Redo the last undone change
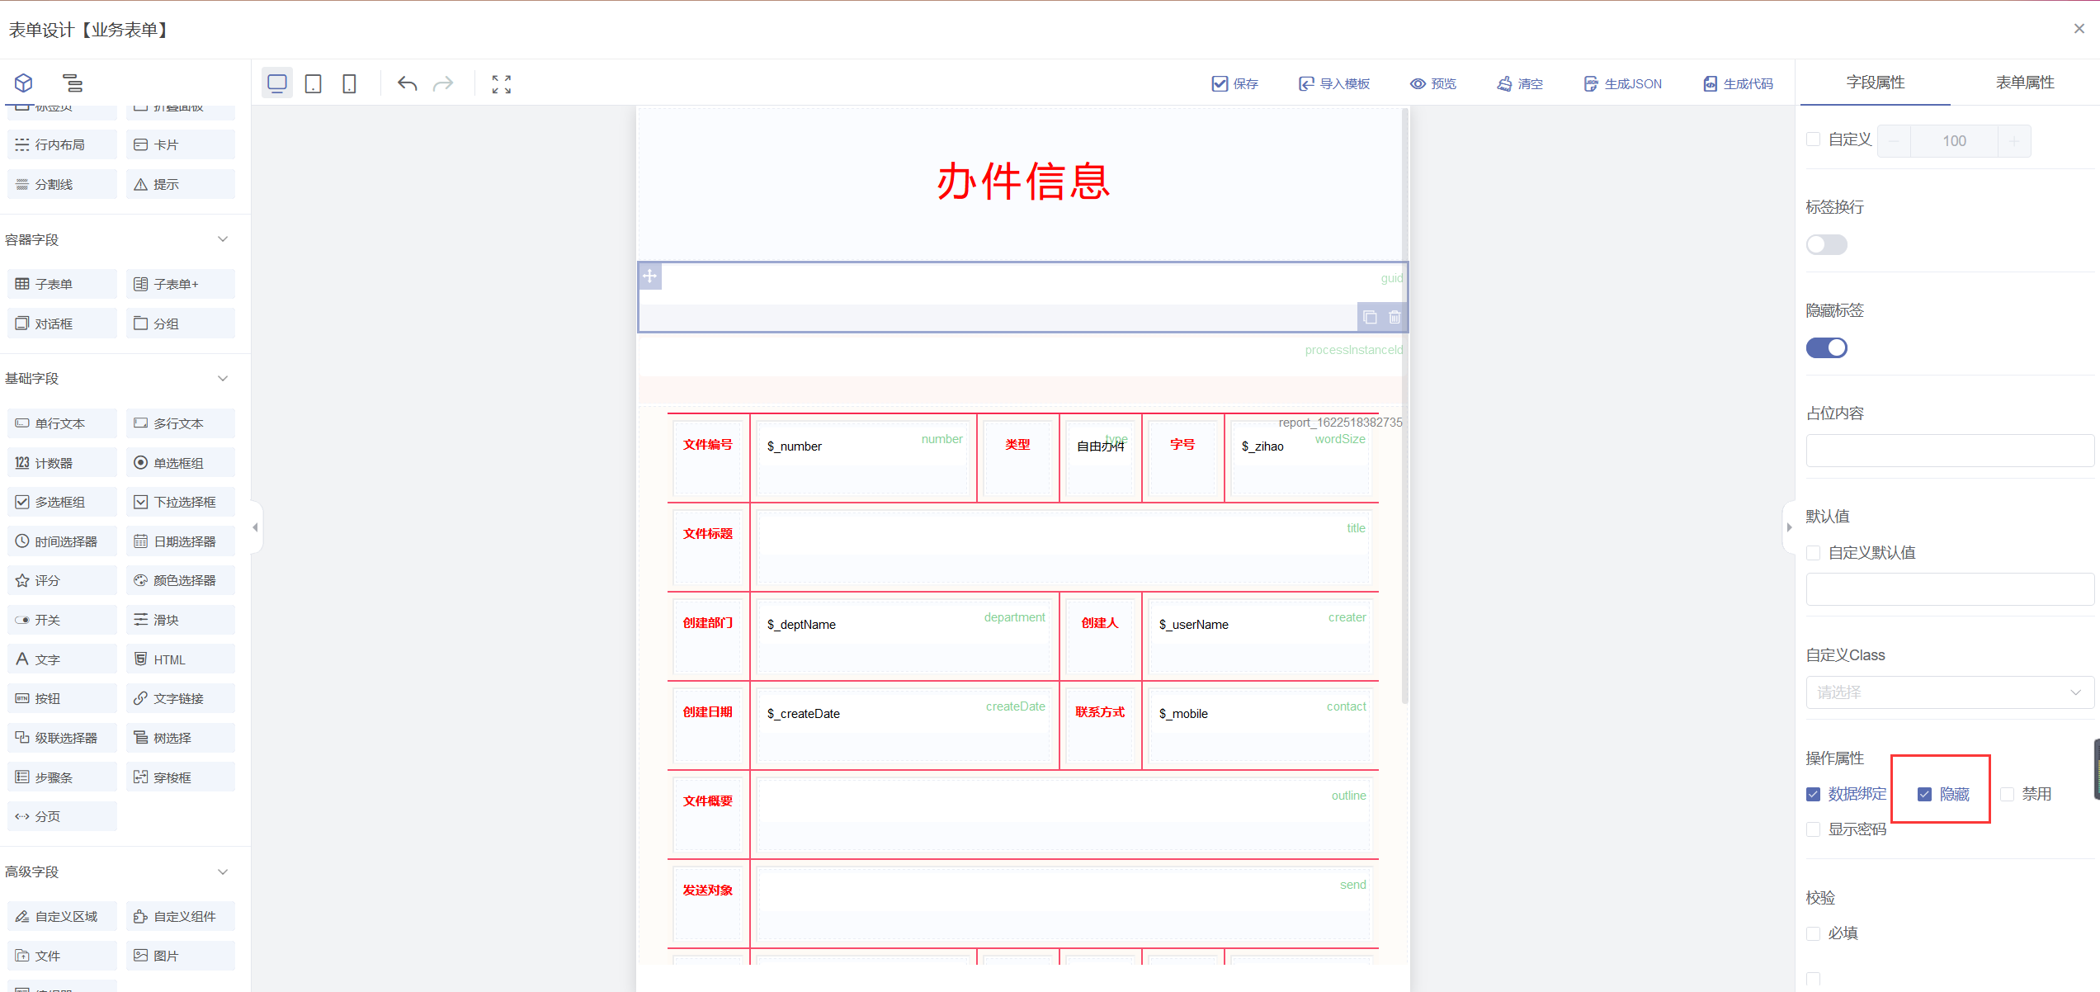 click(443, 83)
